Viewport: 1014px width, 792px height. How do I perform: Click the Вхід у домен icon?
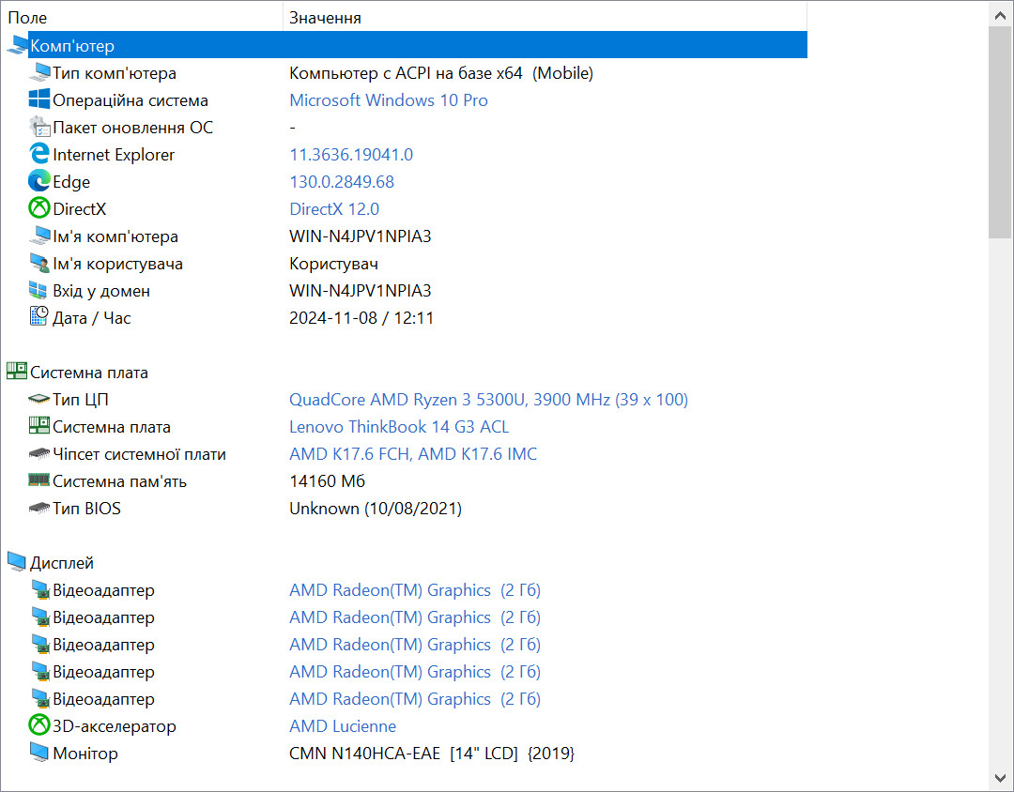point(39,290)
